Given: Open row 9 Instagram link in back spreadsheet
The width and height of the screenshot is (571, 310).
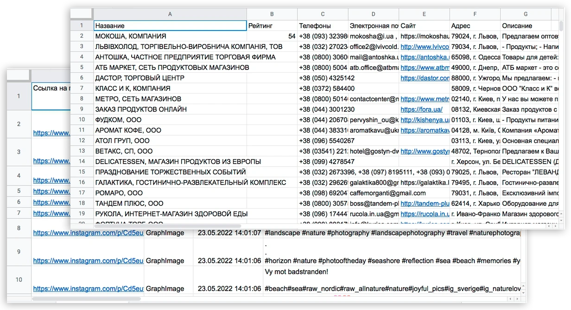Looking at the screenshot, I should coord(88,261).
